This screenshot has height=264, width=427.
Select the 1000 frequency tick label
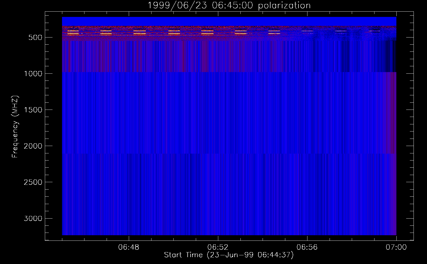[x=33, y=74]
